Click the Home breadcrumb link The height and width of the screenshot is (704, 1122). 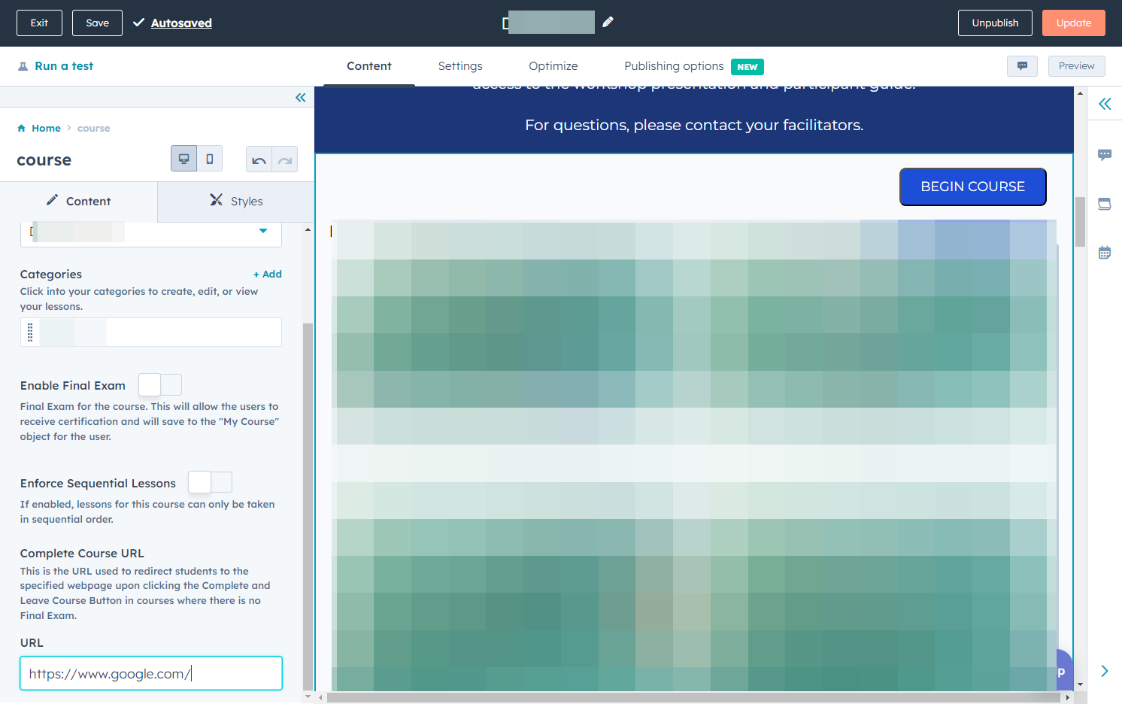pyautogui.click(x=46, y=129)
